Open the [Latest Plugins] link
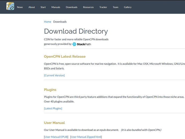 click(53, 108)
